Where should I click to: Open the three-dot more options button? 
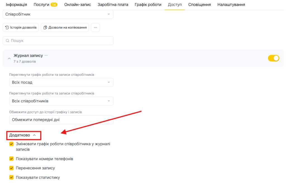pos(95,28)
